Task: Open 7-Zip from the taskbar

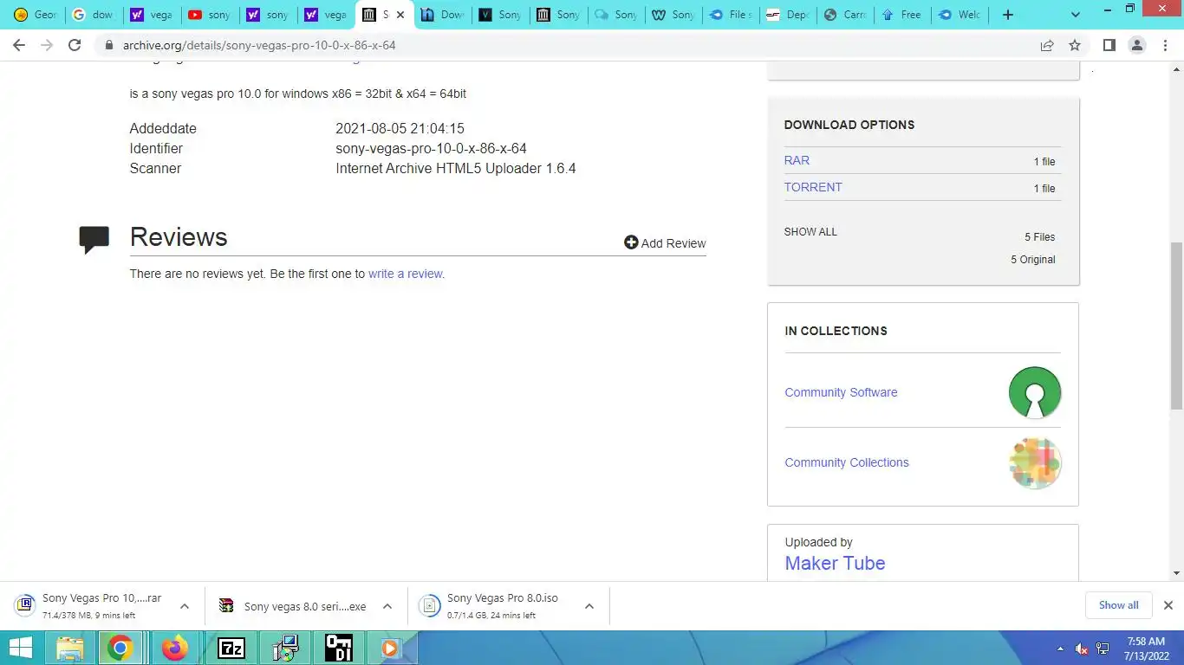Action: tap(231, 648)
